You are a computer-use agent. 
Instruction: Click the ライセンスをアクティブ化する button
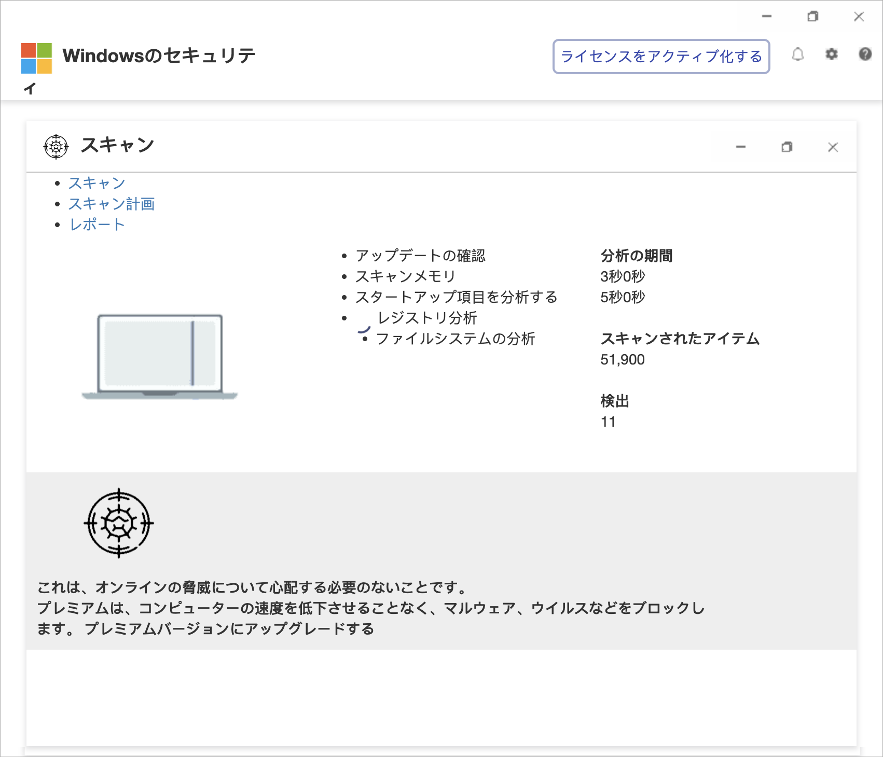coord(662,57)
